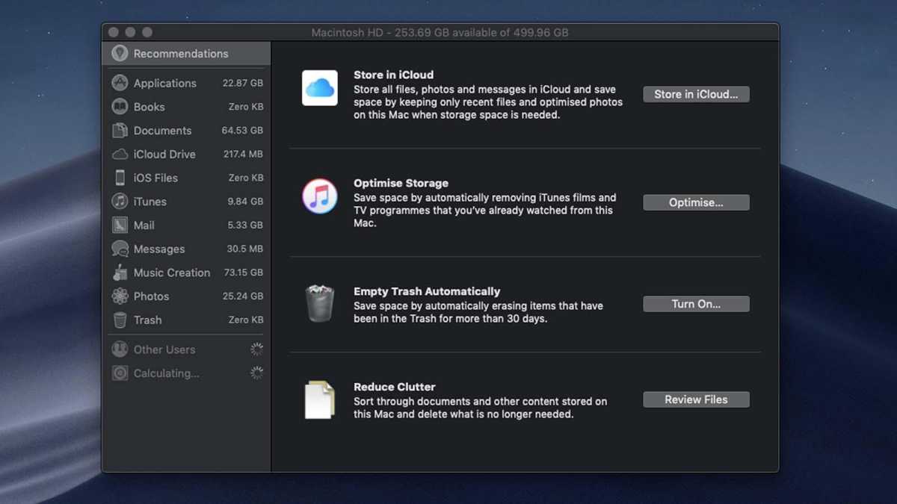Click the Documents sidebar icon
Screen dimensions: 897x504
click(120, 131)
